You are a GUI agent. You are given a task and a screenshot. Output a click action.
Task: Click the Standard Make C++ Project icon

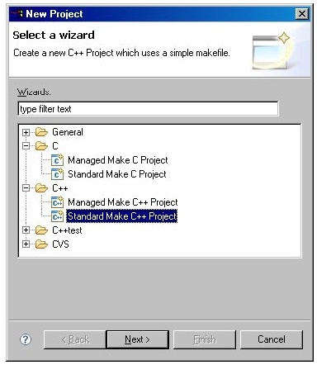point(57,216)
